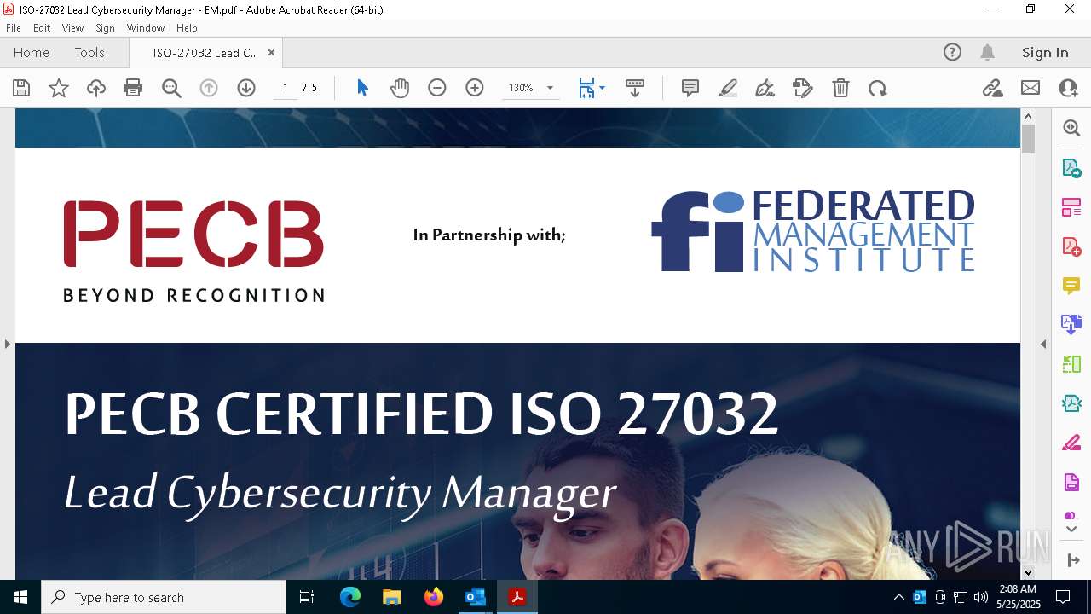The image size is (1091, 614).
Task: Open Export PDF tool in right pane
Action: pos(1071,168)
